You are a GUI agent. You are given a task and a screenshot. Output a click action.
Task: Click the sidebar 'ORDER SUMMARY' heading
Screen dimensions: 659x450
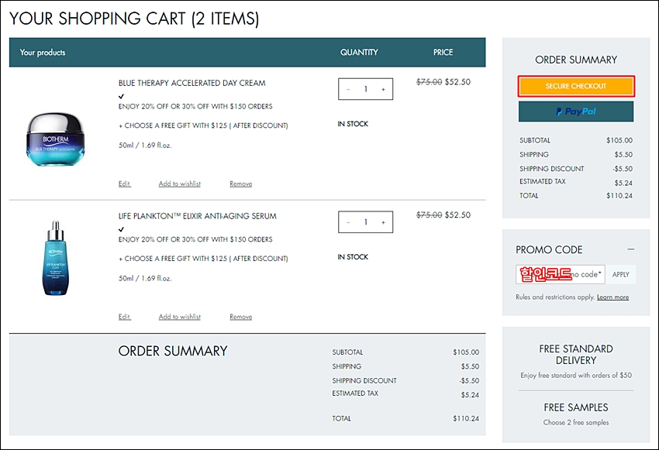pyautogui.click(x=576, y=60)
